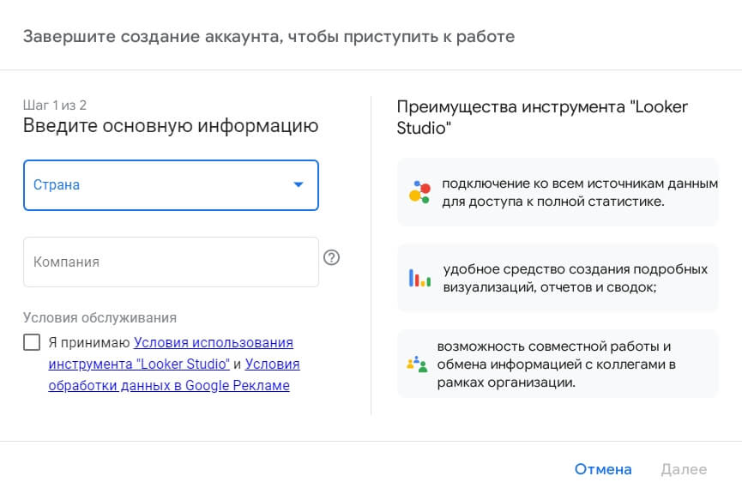Click the text about connecting to all data sources

click(x=580, y=192)
